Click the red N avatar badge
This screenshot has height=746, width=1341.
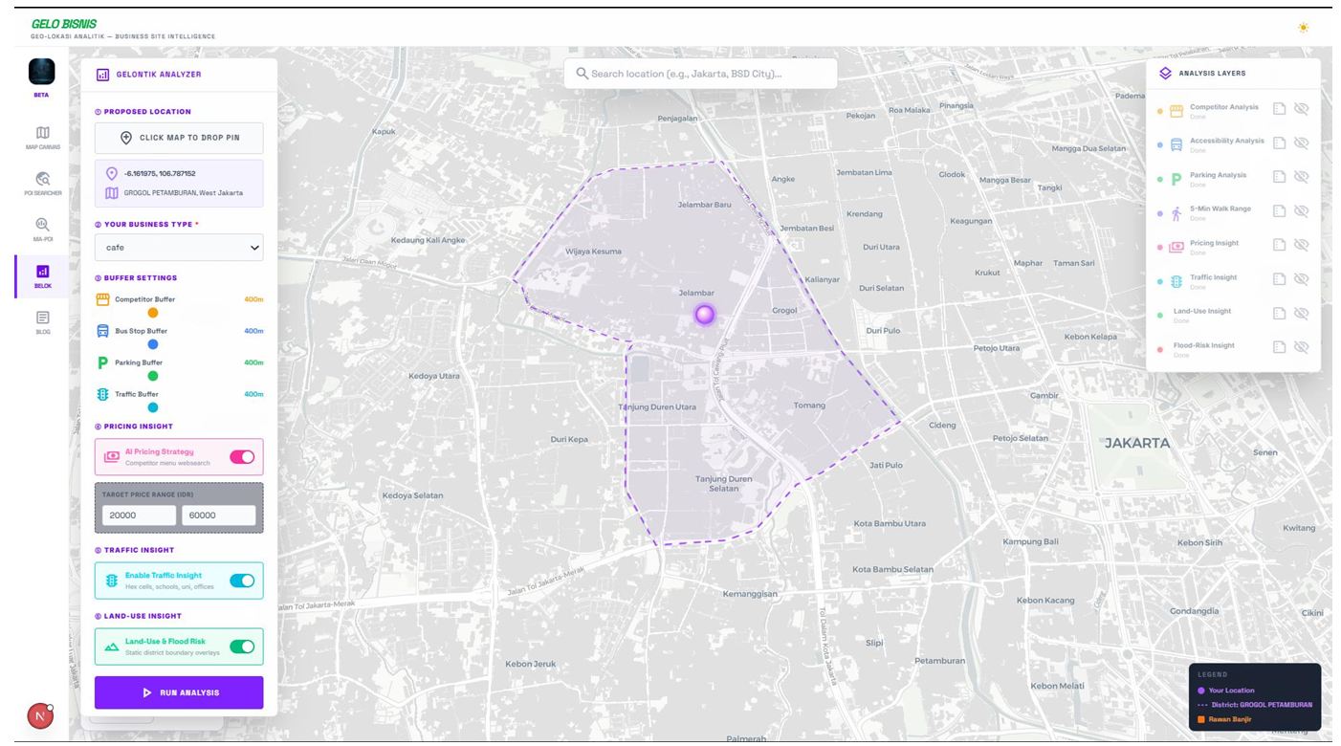click(x=40, y=715)
